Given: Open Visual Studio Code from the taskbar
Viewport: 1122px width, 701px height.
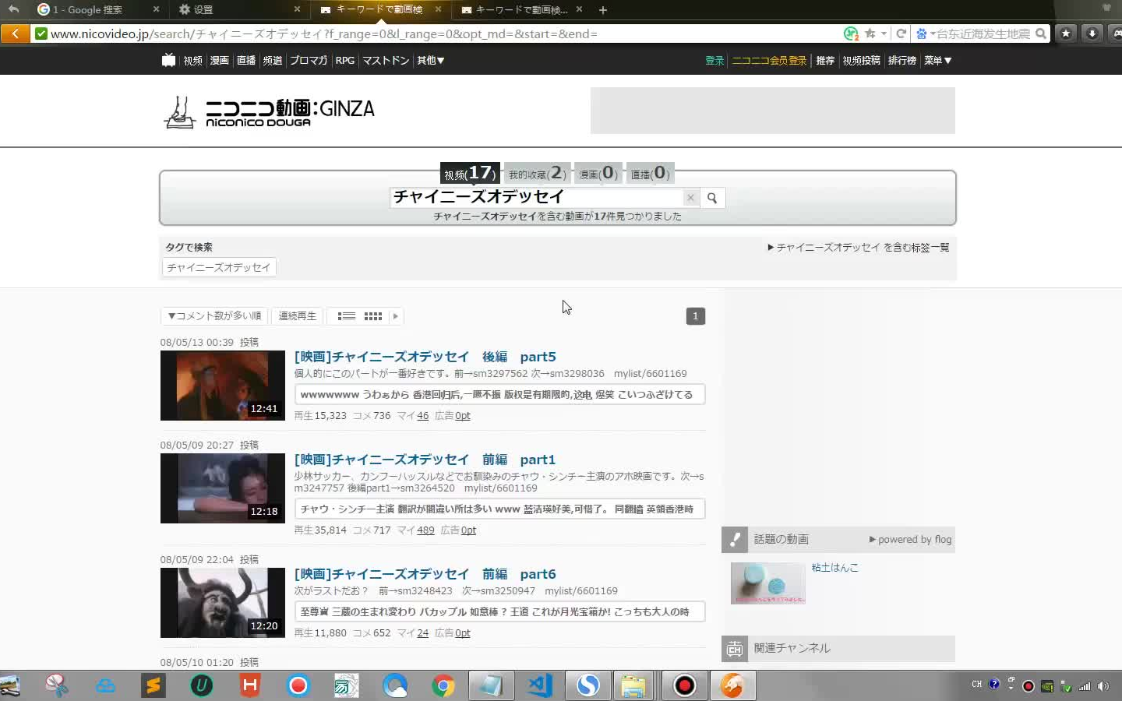Looking at the screenshot, I should (540, 685).
